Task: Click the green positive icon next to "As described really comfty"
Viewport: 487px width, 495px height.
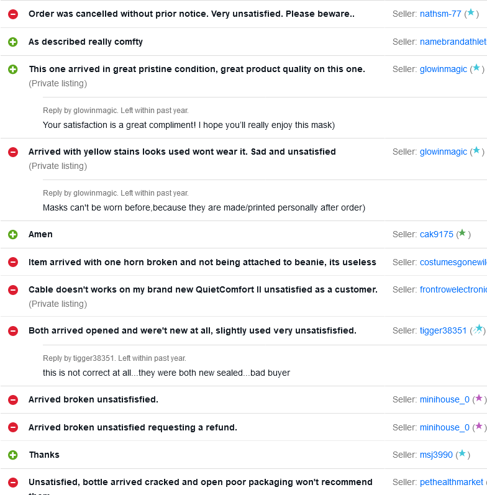Action: 13,42
